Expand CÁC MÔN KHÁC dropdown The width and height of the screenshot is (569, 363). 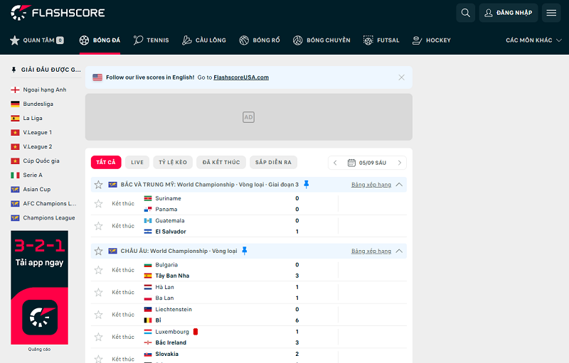click(534, 40)
